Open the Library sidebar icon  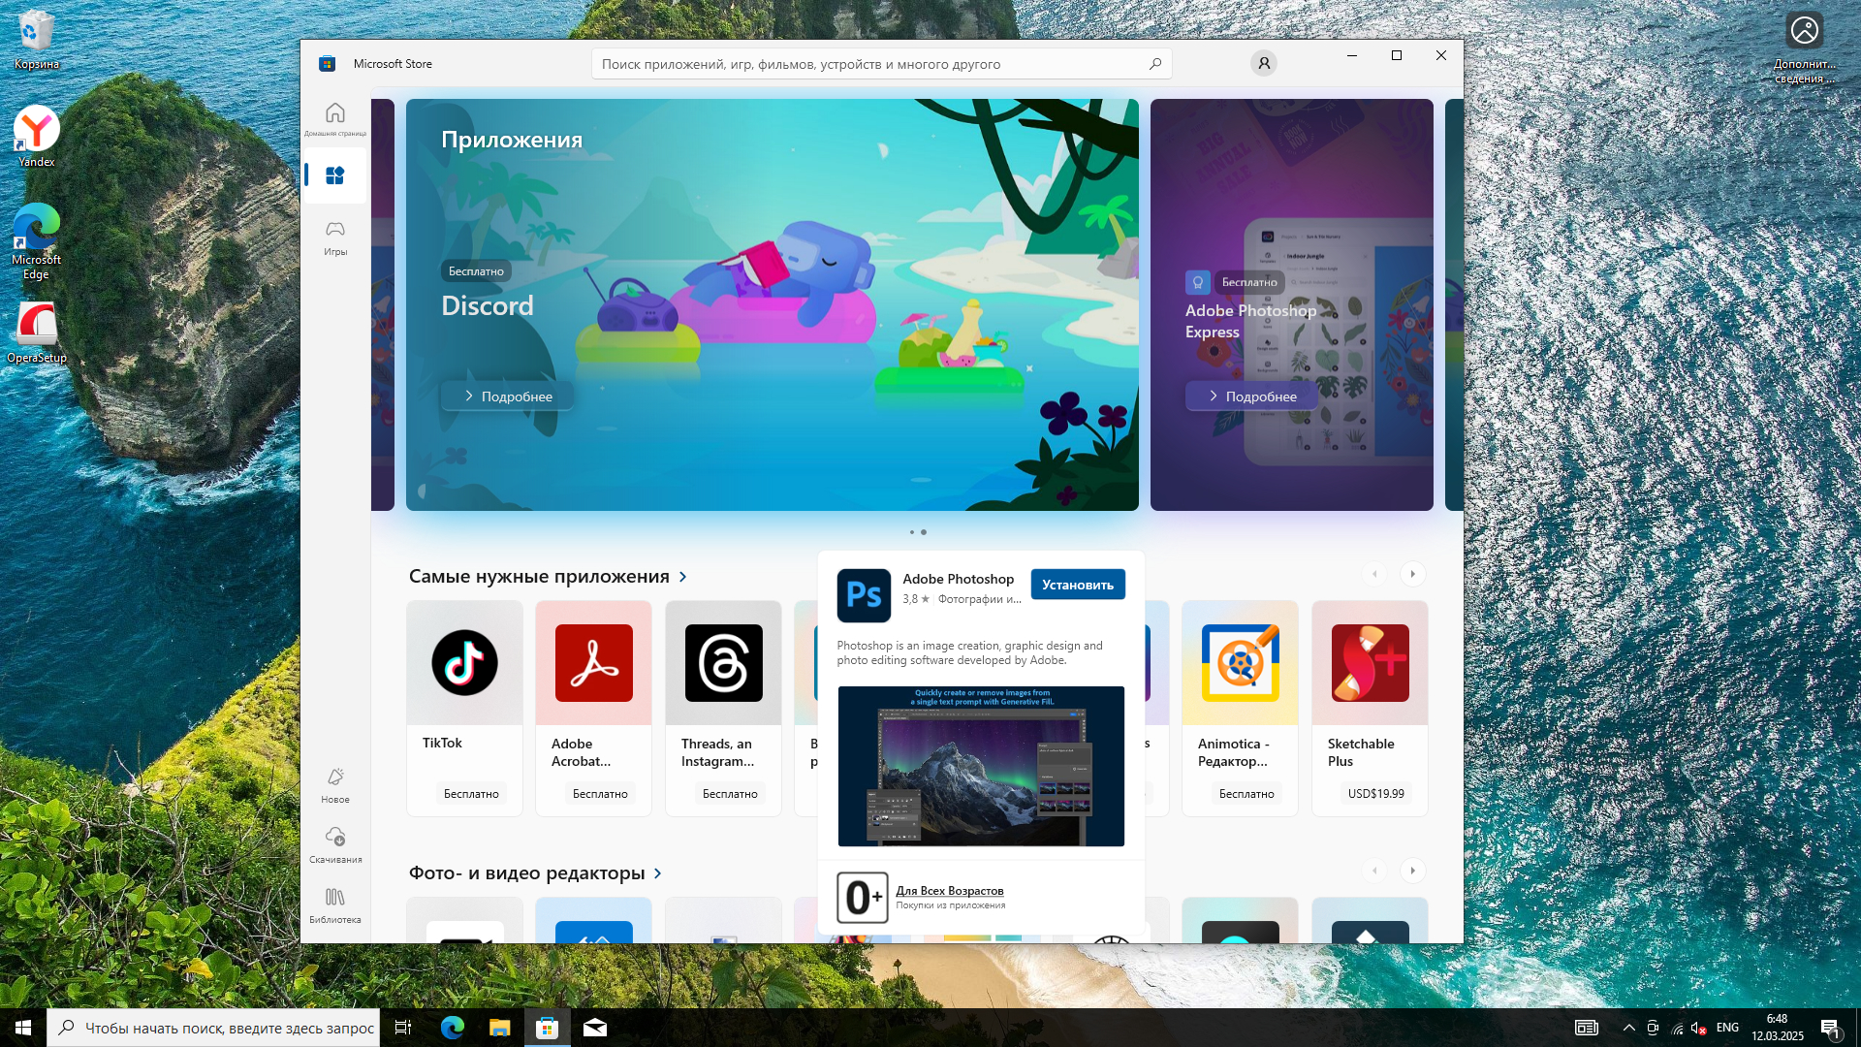tap(335, 898)
